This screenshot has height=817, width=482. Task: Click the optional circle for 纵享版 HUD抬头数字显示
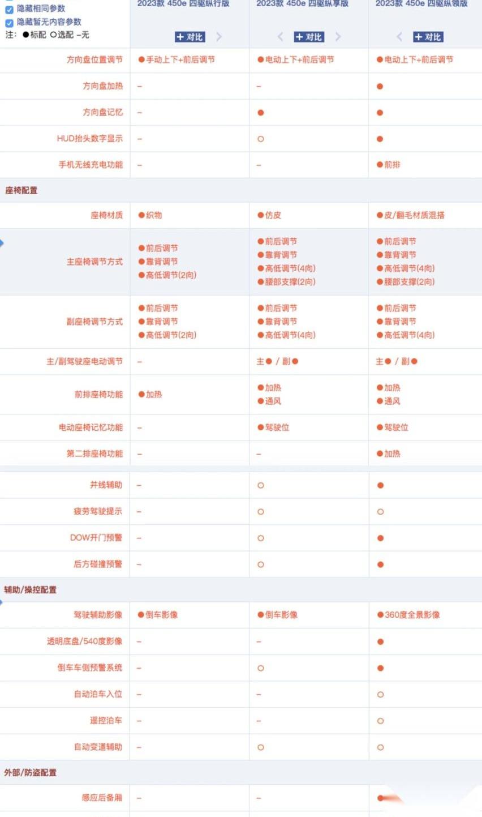point(261,139)
